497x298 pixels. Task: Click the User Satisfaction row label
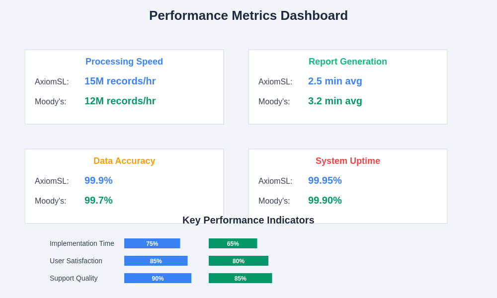[x=76, y=261]
